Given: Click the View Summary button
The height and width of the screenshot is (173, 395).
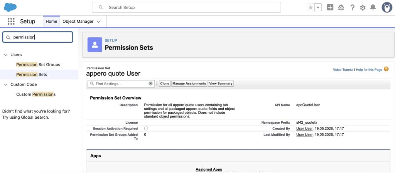Looking at the screenshot, I should 221,84.
